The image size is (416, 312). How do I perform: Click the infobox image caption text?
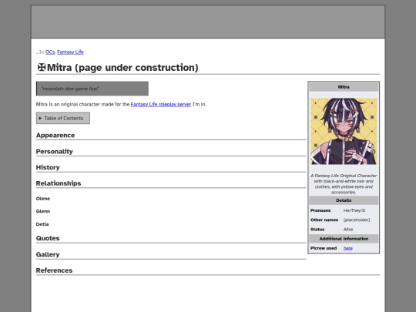click(x=344, y=184)
